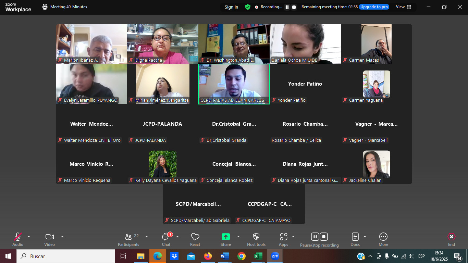
Task: Click Marco Vinicio Requena name label
Action: [x=87, y=180]
